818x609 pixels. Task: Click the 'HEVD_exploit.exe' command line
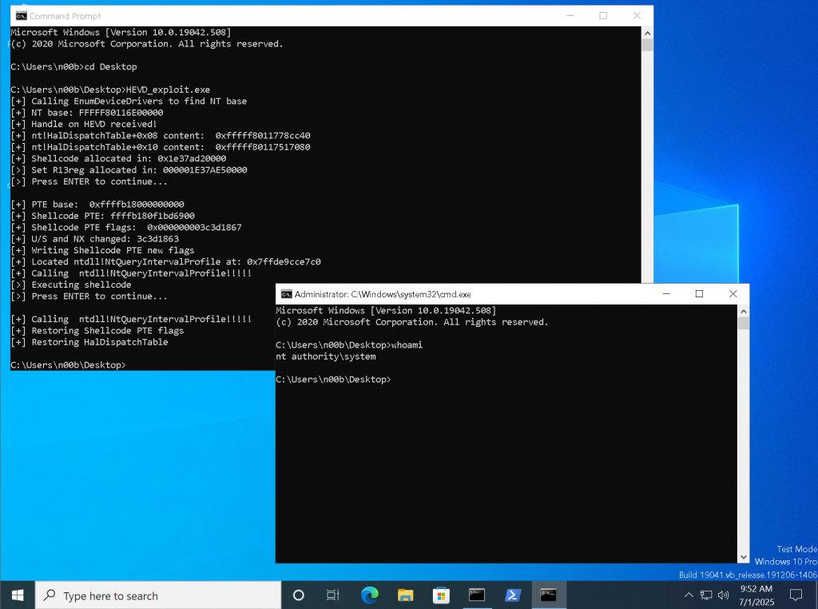[110, 90]
